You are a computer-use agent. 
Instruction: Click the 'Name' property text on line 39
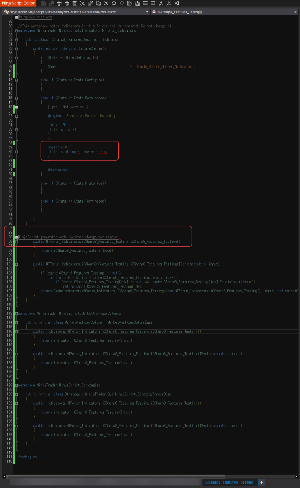52,67
